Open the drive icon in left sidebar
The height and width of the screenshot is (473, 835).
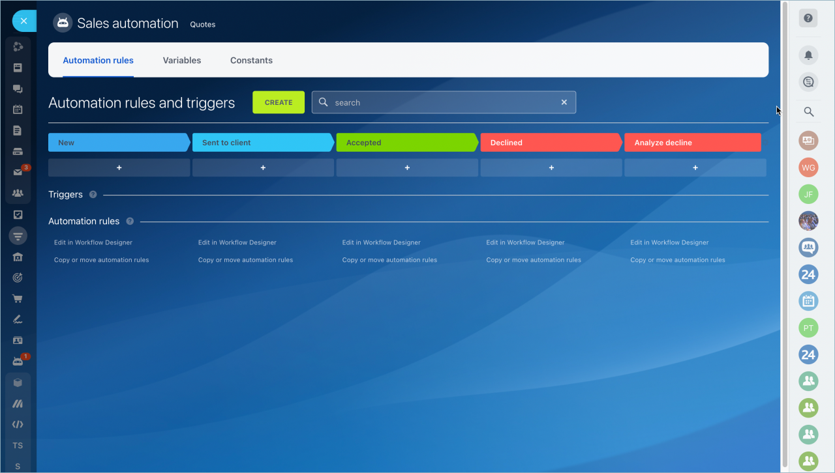(18, 152)
